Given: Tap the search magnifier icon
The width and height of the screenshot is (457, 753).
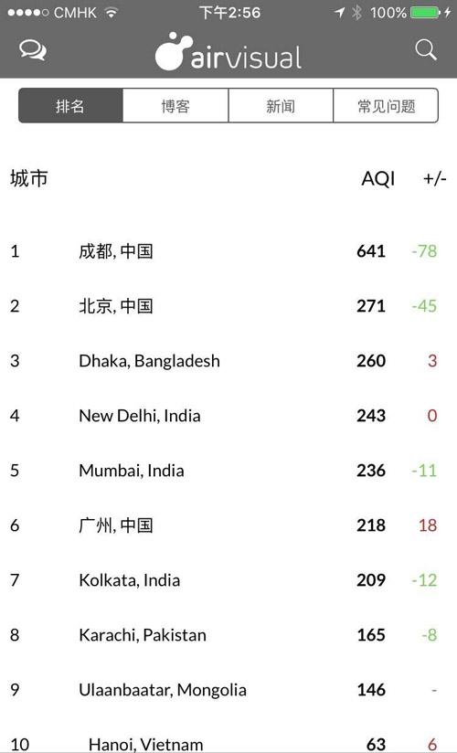Looking at the screenshot, I should pyautogui.click(x=426, y=50).
